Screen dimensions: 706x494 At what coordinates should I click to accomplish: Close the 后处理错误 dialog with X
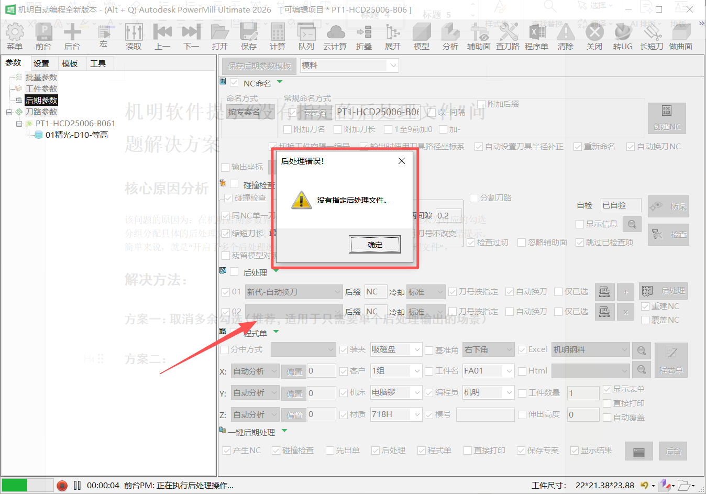point(402,161)
